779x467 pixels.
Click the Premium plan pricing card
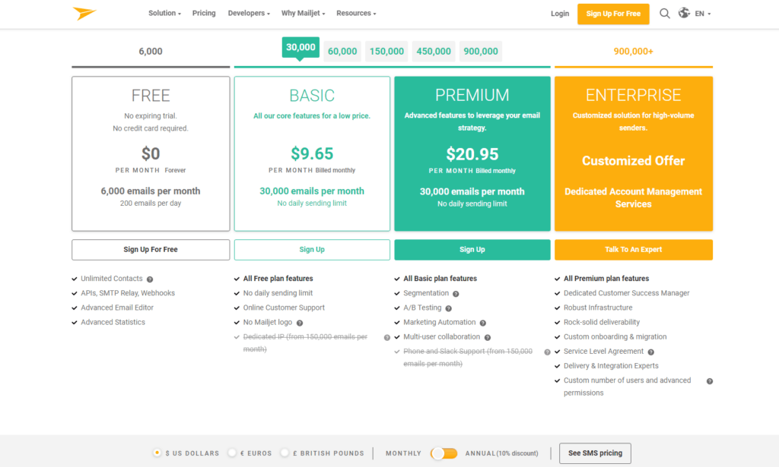[x=472, y=153]
